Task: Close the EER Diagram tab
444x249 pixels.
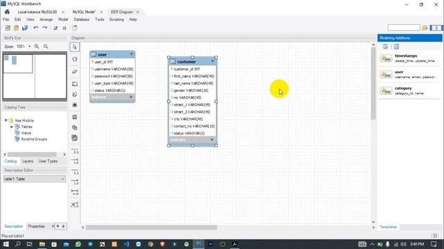Action: click(x=137, y=12)
